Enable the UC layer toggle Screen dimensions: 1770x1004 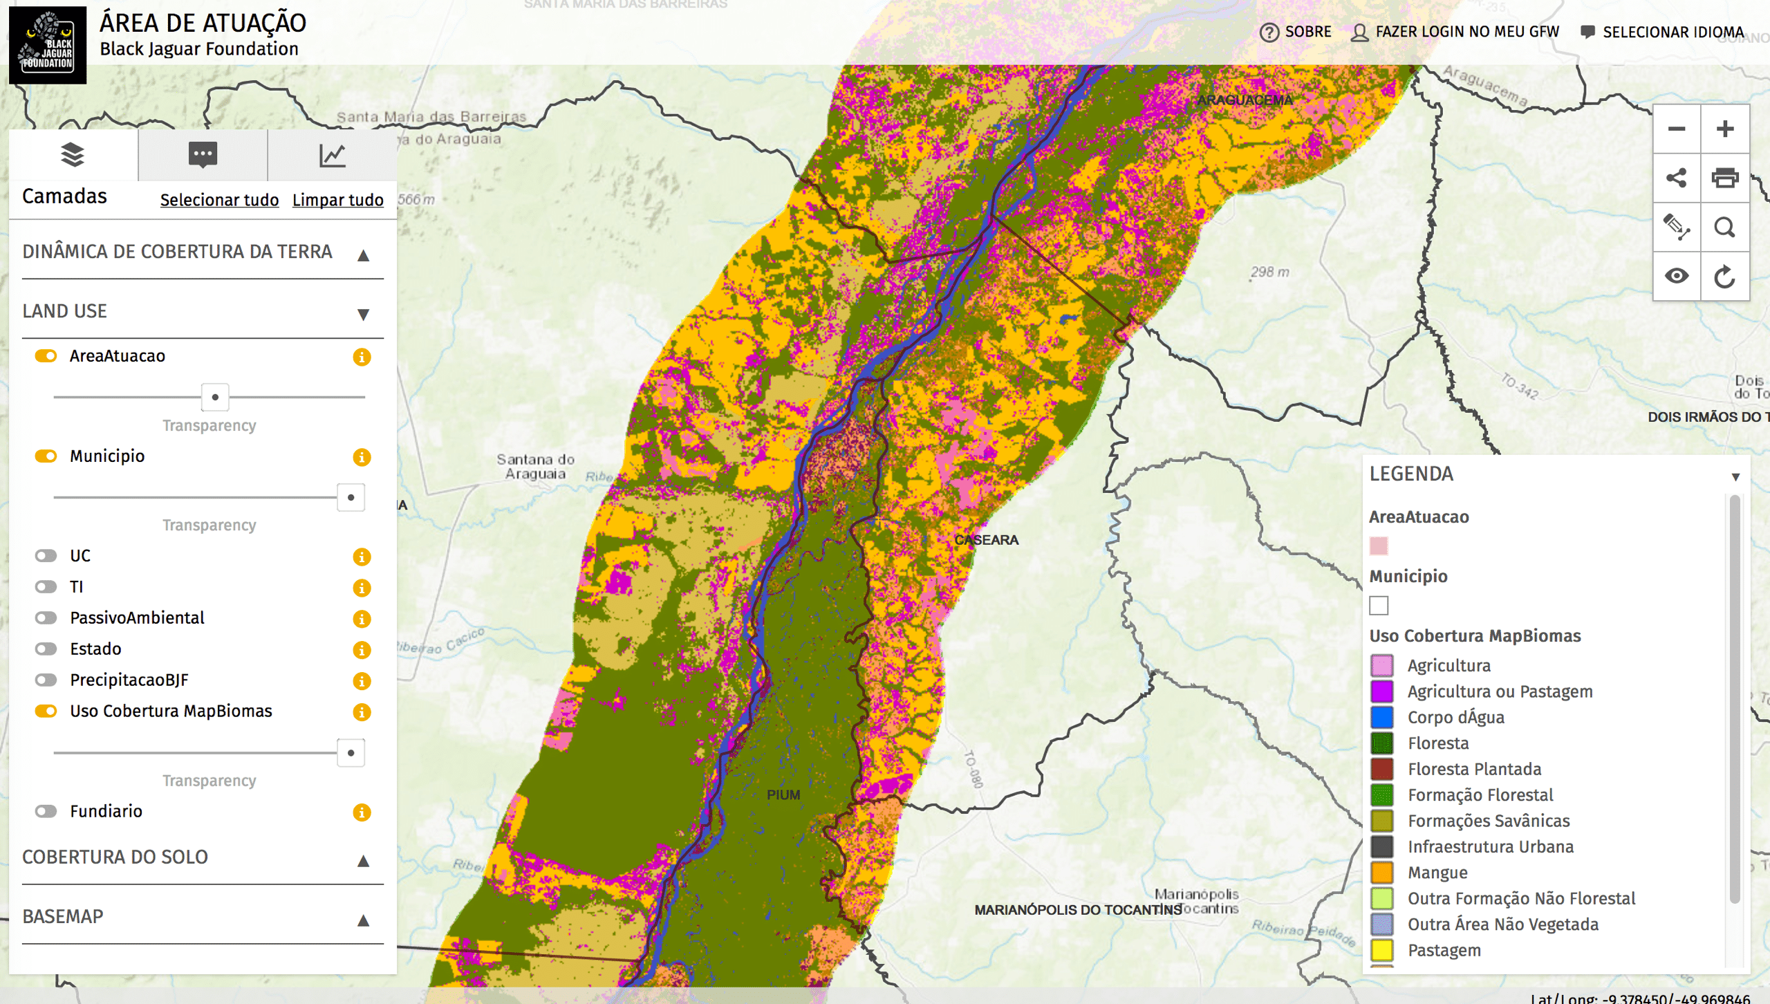[46, 556]
